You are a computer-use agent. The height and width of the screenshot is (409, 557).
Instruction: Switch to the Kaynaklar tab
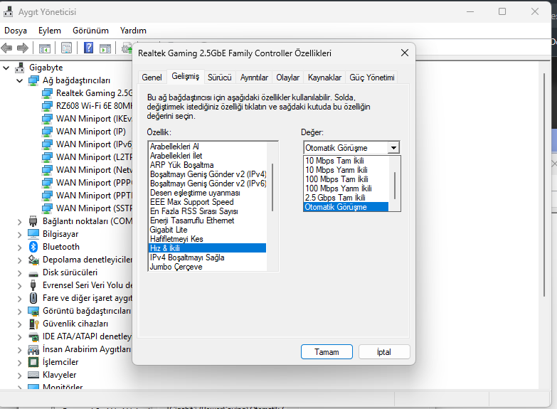click(324, 78)
